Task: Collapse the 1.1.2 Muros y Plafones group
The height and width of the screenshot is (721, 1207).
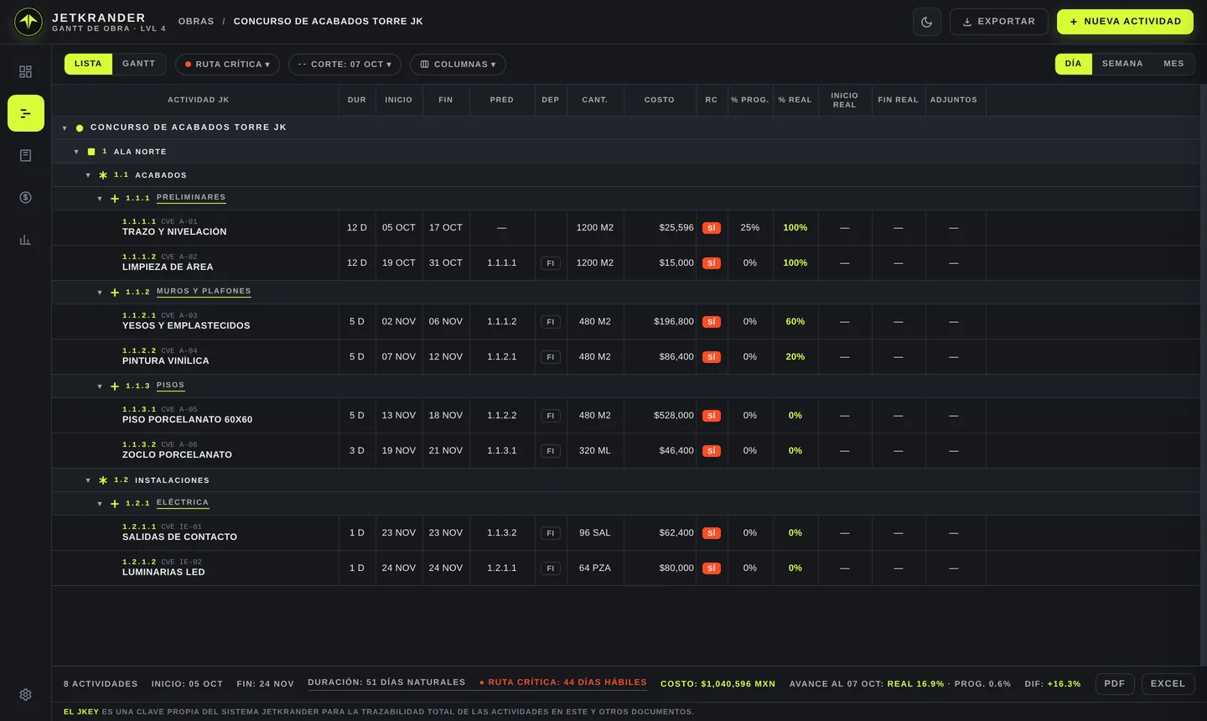Action: [x=100, y=293]
